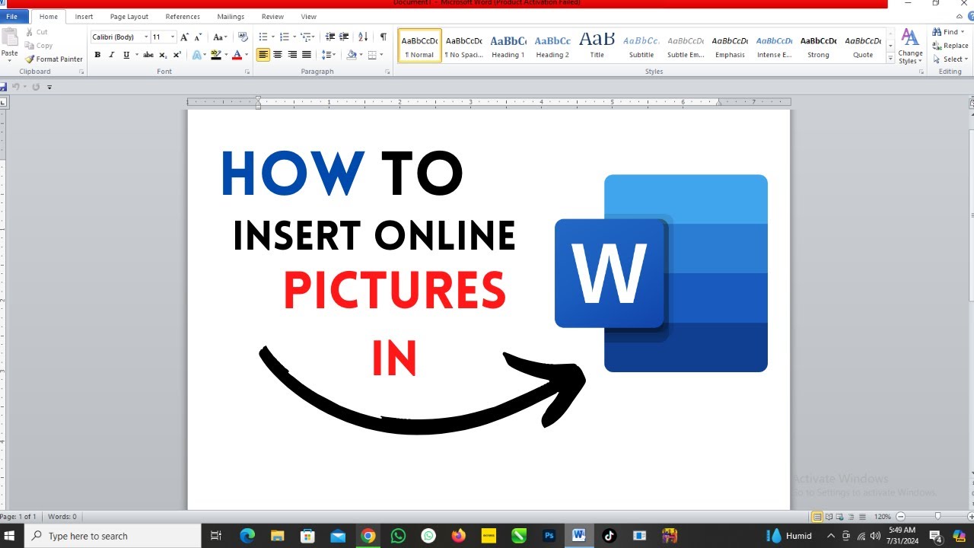Viewport: 974px width, 548px height.
Task: Select center text alignment
Action: pos(278,55)
